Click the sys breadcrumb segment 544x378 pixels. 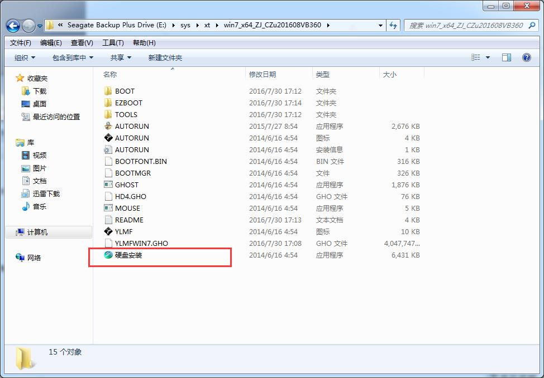[185, 25]
